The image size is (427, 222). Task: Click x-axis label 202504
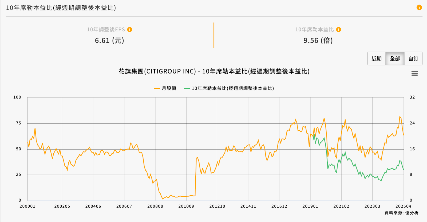point(403,206)
